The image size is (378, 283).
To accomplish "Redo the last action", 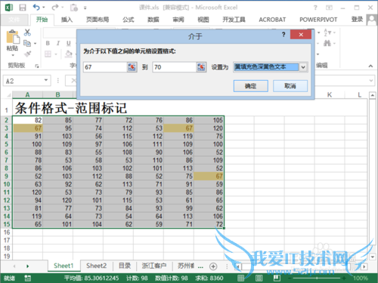I will click(55, 8).
